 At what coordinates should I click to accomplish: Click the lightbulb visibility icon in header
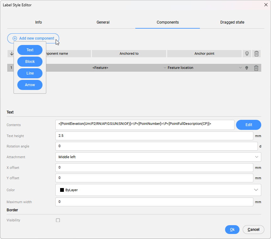pyautogui.click(x=247, y=53)
